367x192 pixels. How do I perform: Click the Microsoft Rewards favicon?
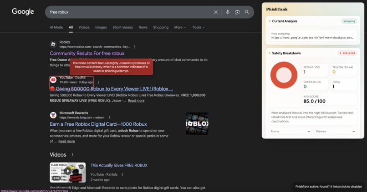pos(53,115)
